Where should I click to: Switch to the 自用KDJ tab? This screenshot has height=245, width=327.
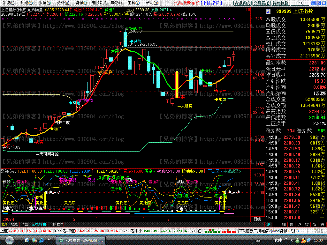(x=56, y=225)
